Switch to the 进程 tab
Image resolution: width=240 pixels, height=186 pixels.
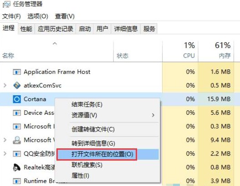click(x=9, y=28)
